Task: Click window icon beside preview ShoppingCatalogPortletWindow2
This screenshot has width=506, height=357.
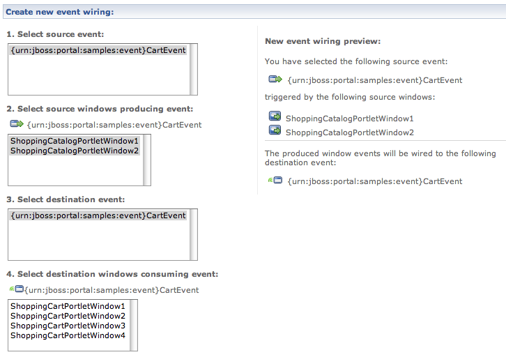Action: (275, 131)
